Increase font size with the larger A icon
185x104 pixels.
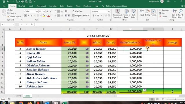[x=47, y=11]
